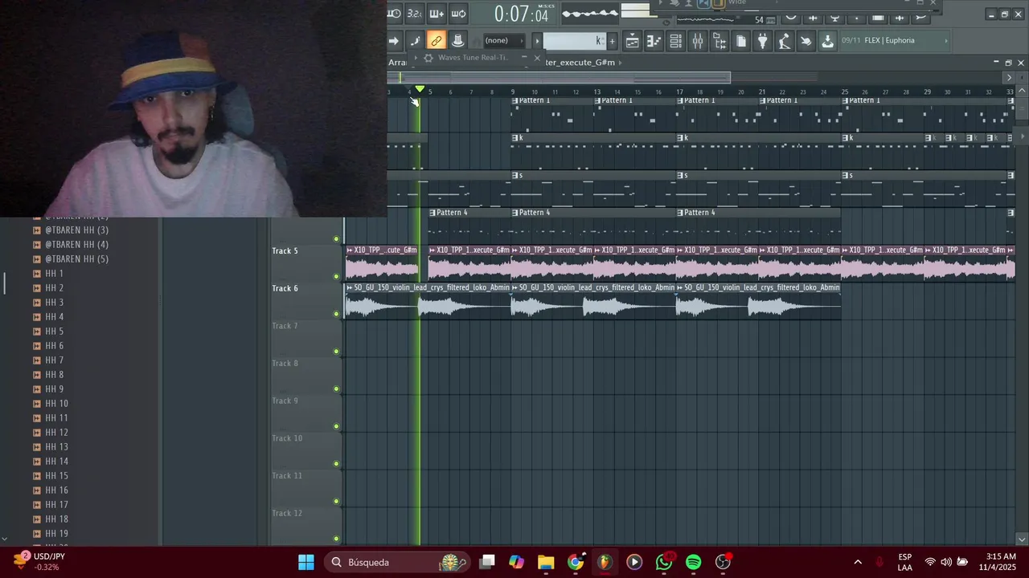Click the arrow right of pattern selector
This screenshot has width=1029, height=578.
537,41
